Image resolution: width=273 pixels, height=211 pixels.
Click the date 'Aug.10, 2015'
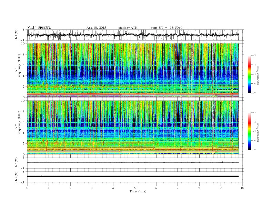pyautogui.click(x=96, y=28)
